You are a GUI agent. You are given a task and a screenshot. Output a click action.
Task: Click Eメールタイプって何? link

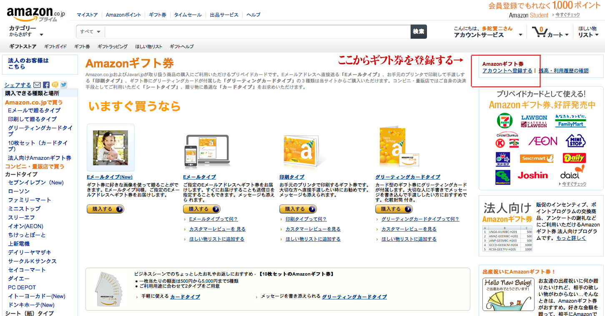213,219
